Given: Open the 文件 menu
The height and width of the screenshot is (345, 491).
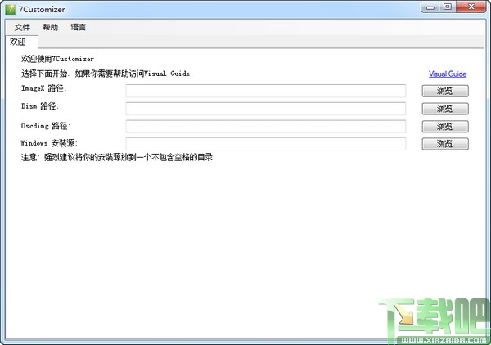Looking at the screenshot, I should 22,28.
